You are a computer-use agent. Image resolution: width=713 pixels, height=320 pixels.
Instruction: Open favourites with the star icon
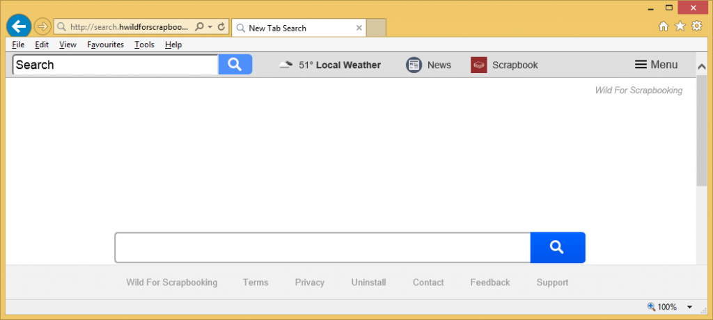coord(680,26)
